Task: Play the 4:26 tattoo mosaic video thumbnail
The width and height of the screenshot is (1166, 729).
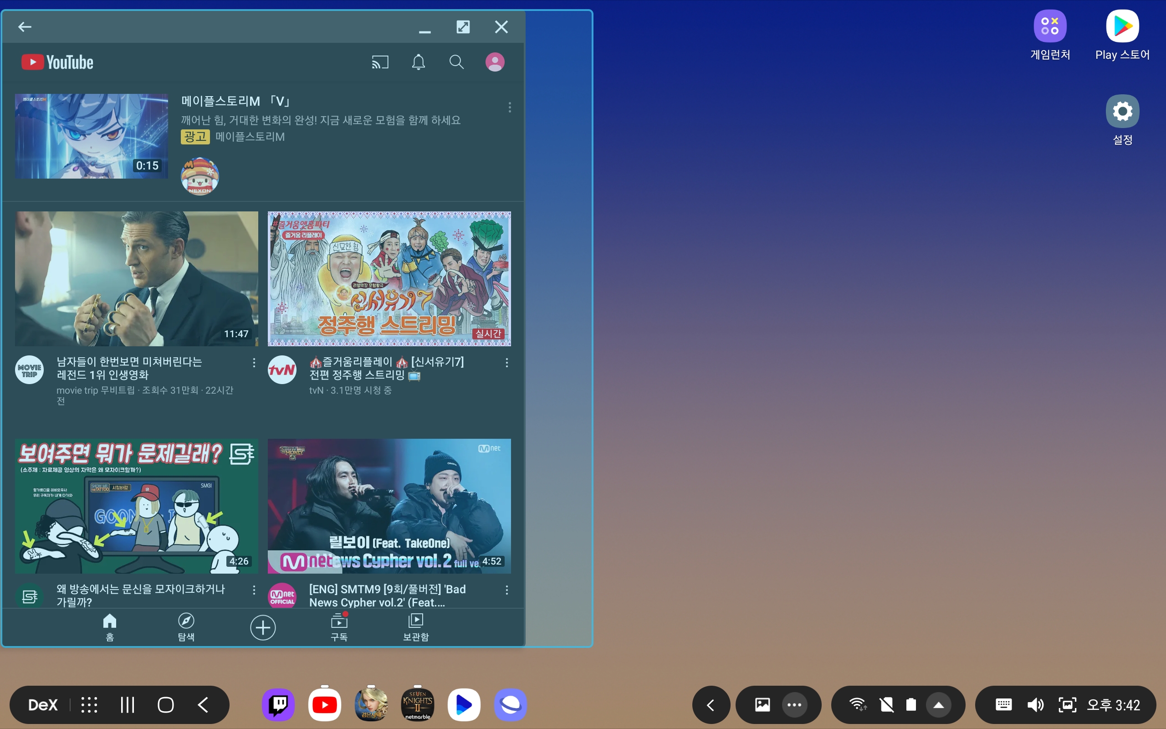Action: [136, 506]
